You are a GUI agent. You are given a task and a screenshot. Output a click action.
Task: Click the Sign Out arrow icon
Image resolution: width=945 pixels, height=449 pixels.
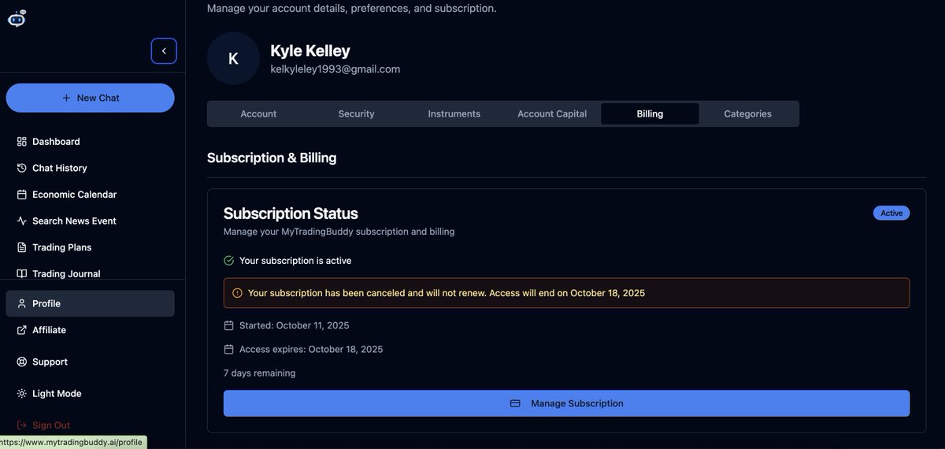pyautogui.click(x=22, y=425)
